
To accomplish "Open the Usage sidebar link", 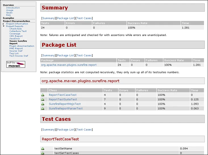I will tap(10, 10).
